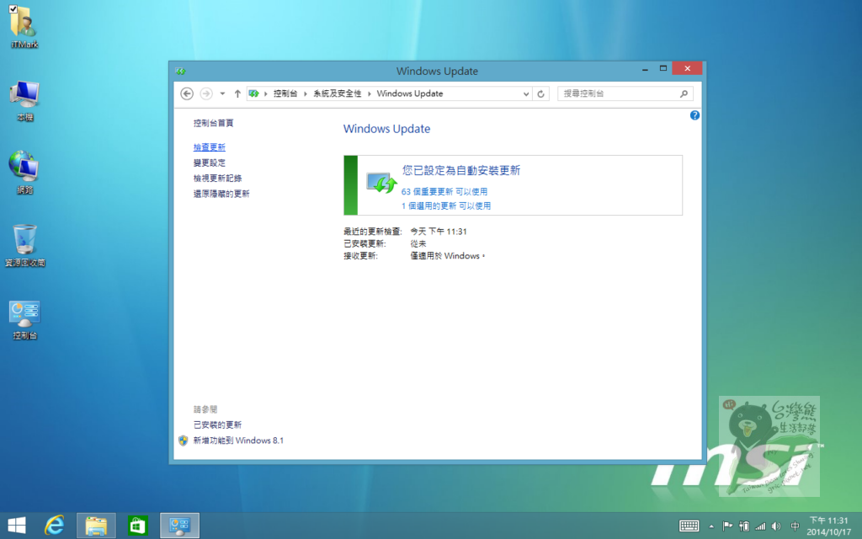Click 檢查更新 link
The image size is (862, 539).
pos(210,147)
